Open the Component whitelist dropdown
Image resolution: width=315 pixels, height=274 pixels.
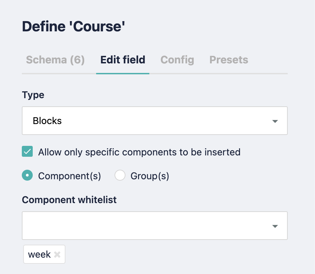pos(155,226)
